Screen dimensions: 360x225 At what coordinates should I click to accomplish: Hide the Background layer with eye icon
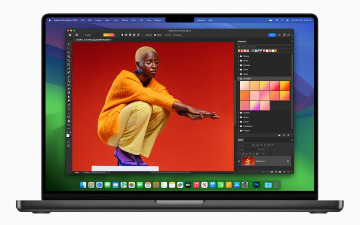coord(239,161)
